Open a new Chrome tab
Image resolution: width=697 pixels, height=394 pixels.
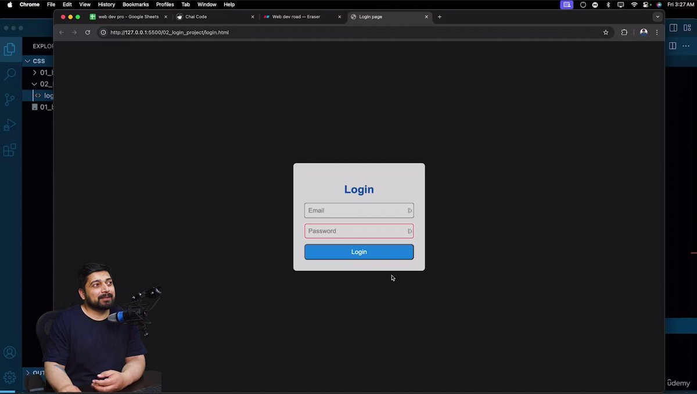440,17
